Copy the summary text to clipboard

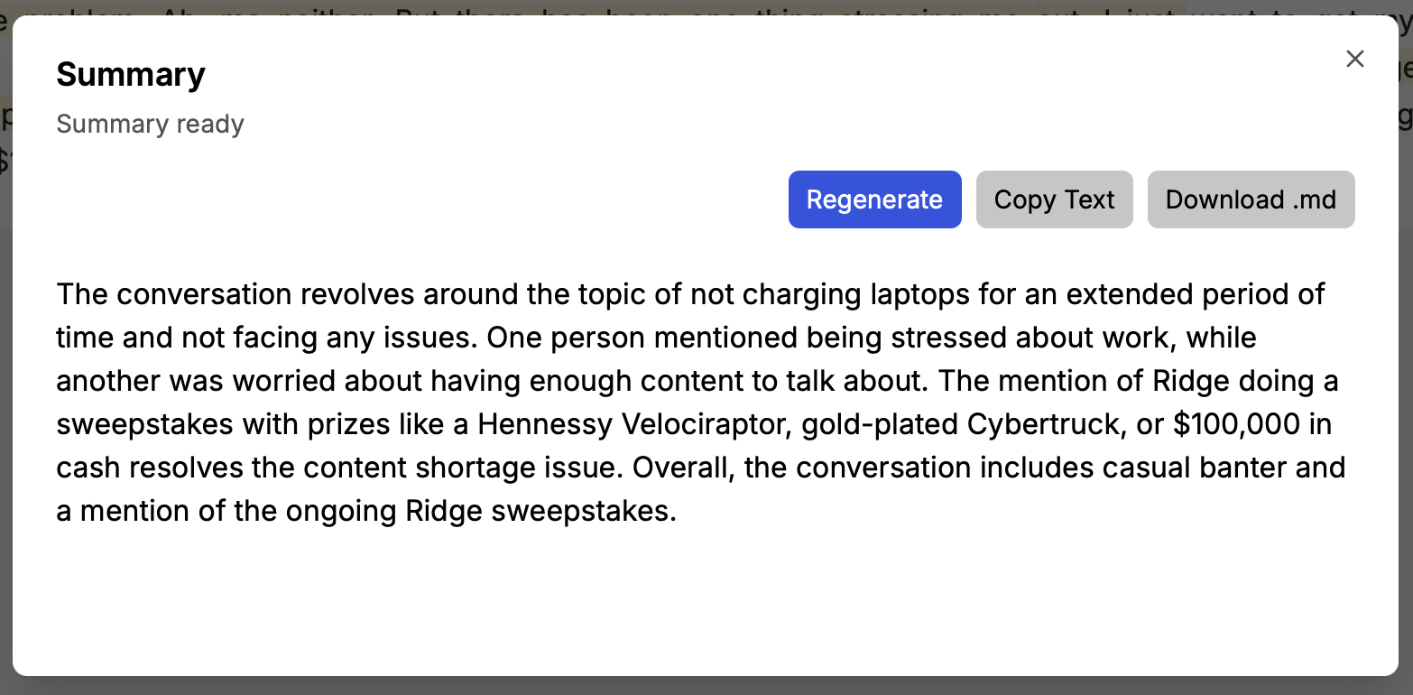pos(1054,199)
